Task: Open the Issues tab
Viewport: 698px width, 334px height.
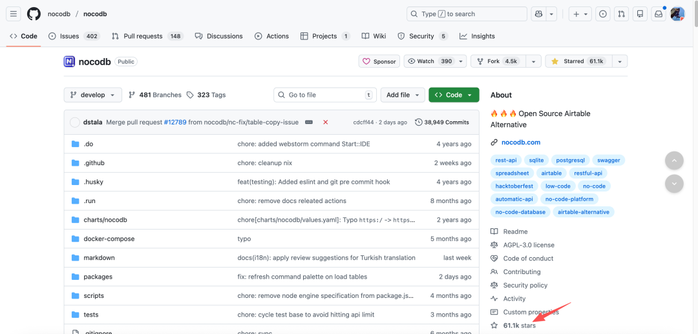Action: click(x=74, y=36)
